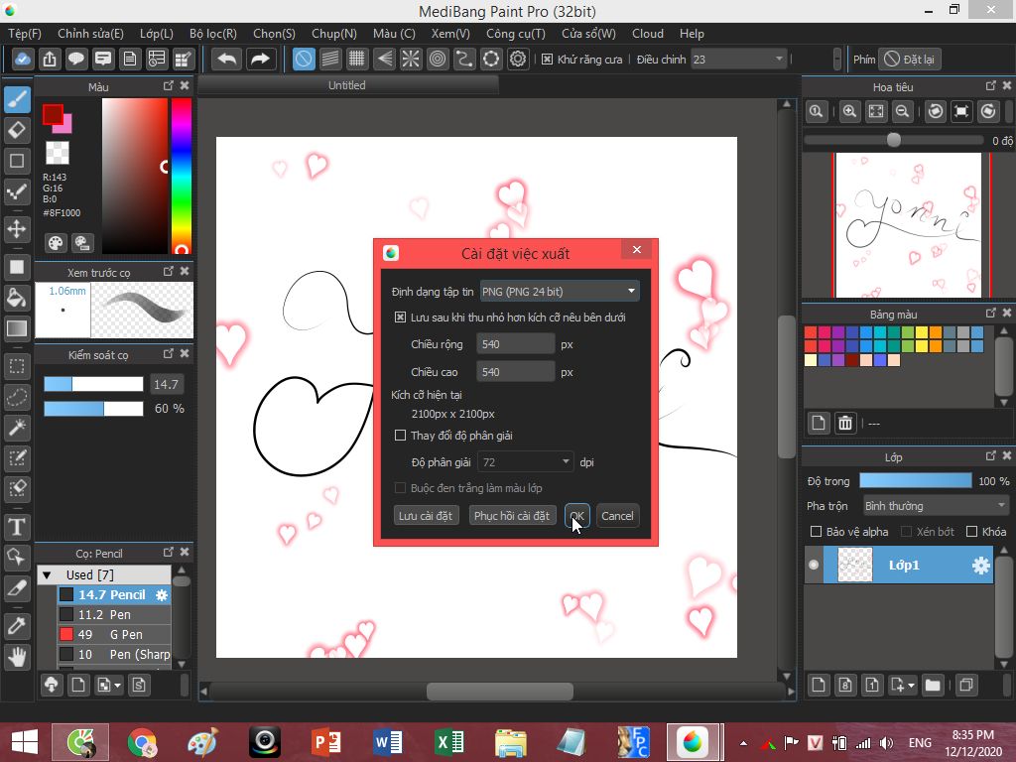The image size is (1016, 762).
Task: Open Định dạng tập tin PNG dropdown
Action: pos(560,291)
